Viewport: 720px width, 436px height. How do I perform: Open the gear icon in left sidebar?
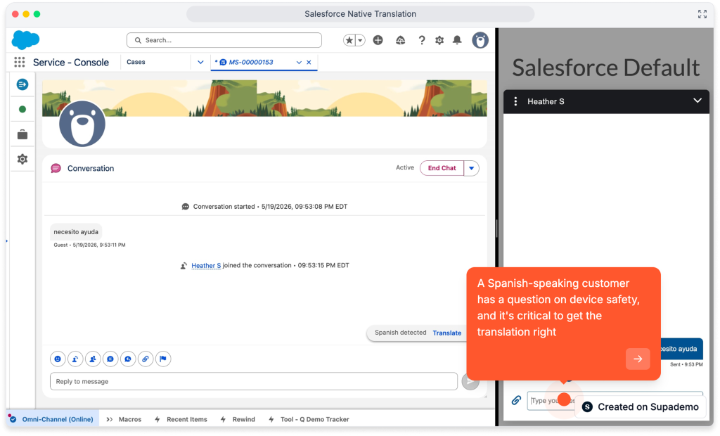click(x=22, y=159)
